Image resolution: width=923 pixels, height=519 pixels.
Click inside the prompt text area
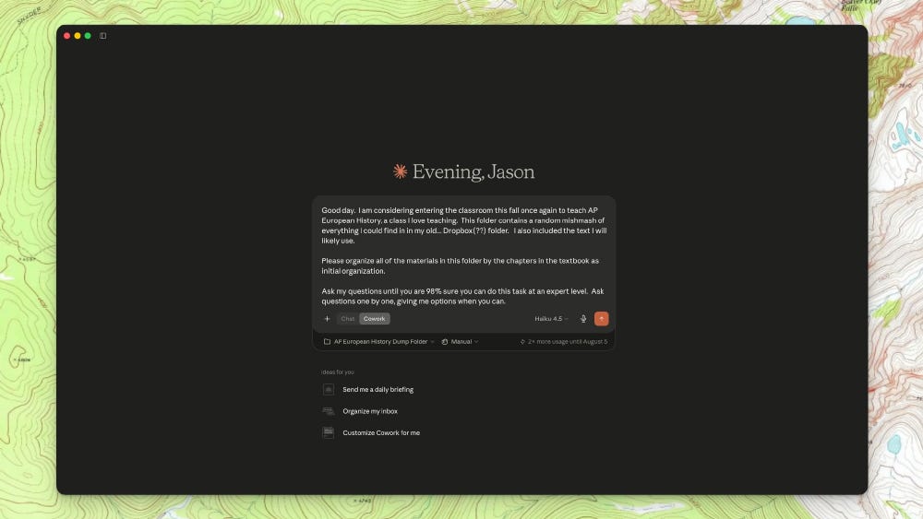coord(464,255)
